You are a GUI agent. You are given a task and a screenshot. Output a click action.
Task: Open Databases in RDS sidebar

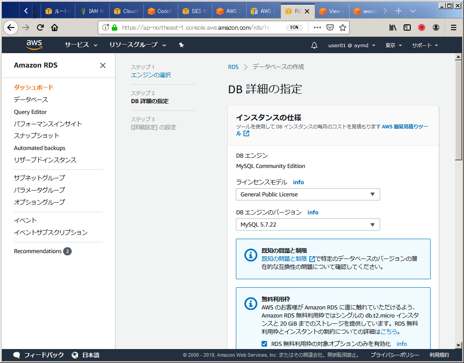point(31,100)
